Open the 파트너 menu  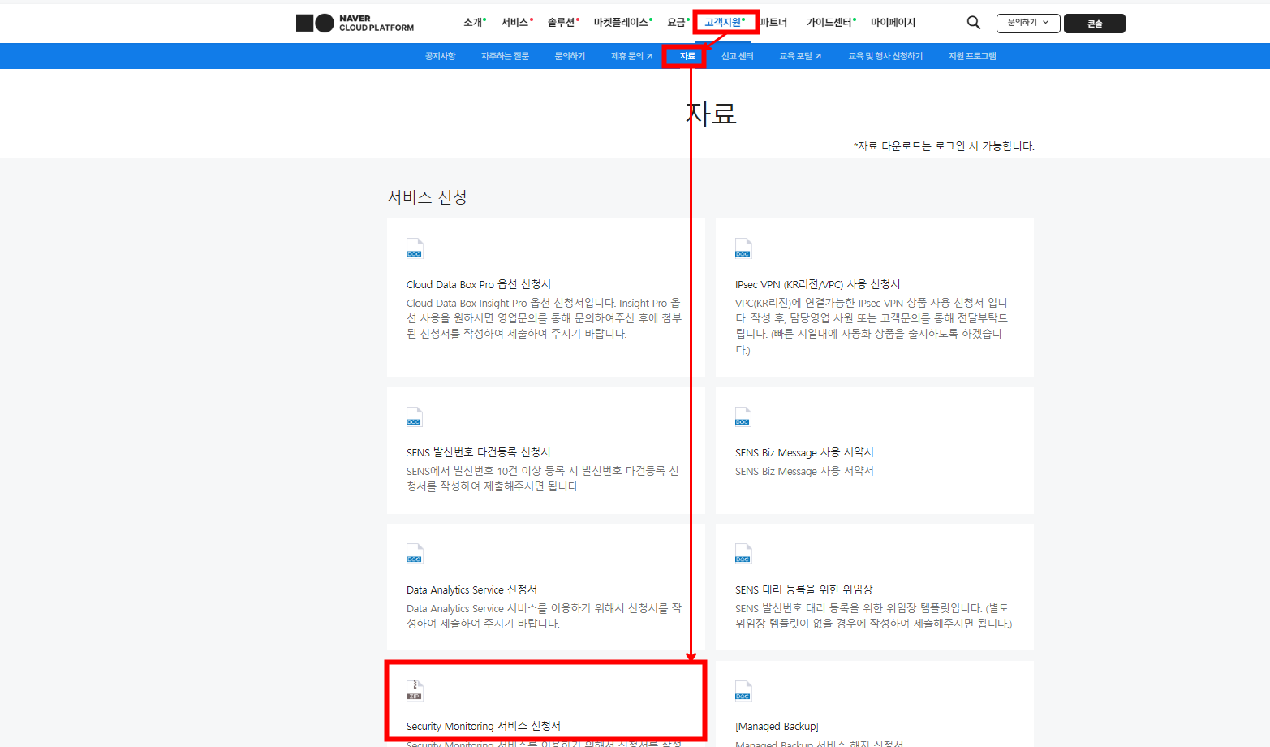pyautogui.click(x=773, y=22)
